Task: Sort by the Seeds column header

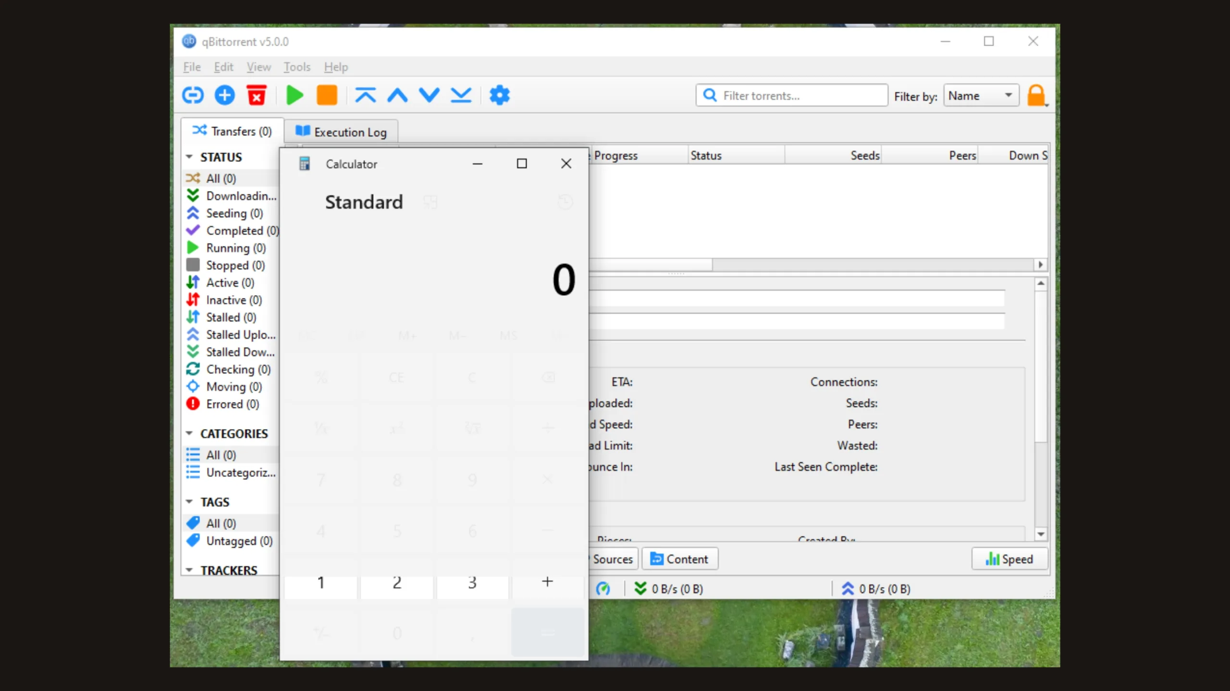Action: pyautogui.click(x=833, y=155)
